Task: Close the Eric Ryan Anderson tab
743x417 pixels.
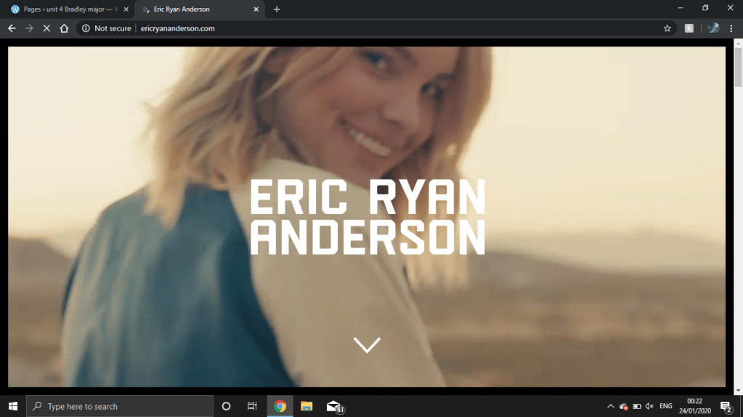Action: pyautogui.click(x=256, y=9)
